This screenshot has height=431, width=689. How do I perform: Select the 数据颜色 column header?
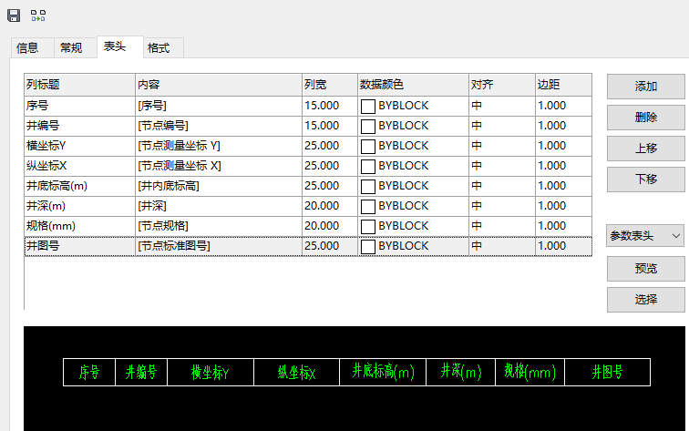tap(414, 85)
